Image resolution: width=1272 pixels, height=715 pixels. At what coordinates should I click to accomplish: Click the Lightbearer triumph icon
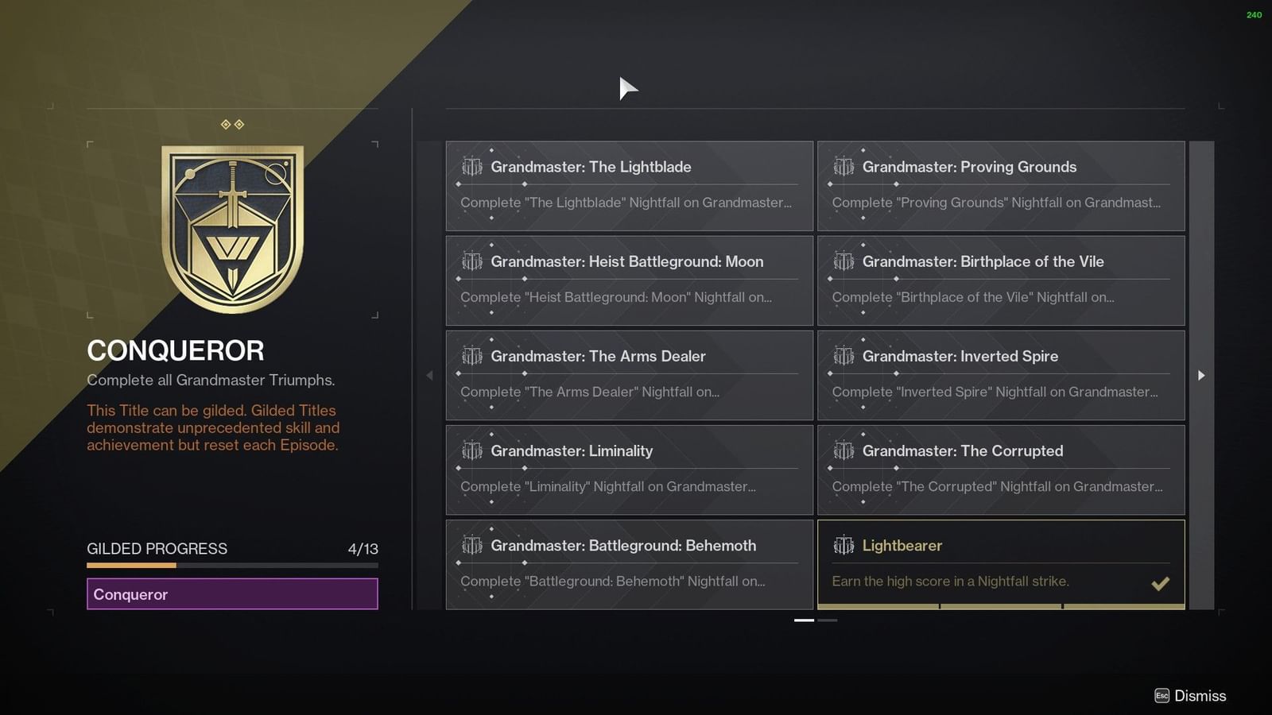[x=844, y=546]
